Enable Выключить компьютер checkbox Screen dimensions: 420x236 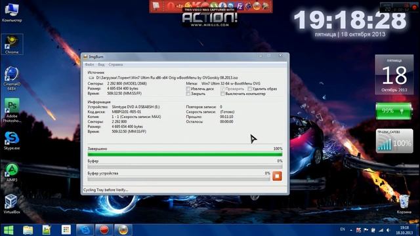[x=222, y=94]
